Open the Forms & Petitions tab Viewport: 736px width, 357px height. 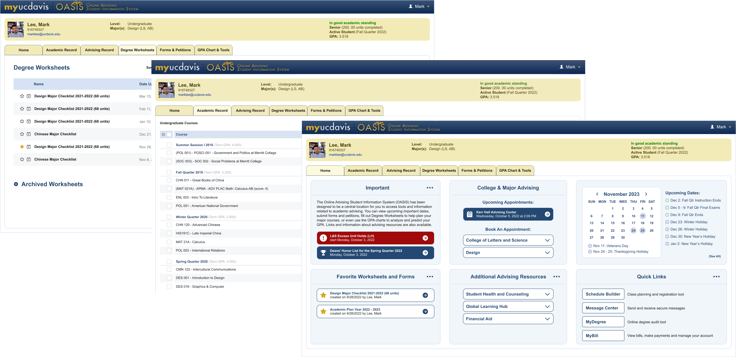(477, 171)
